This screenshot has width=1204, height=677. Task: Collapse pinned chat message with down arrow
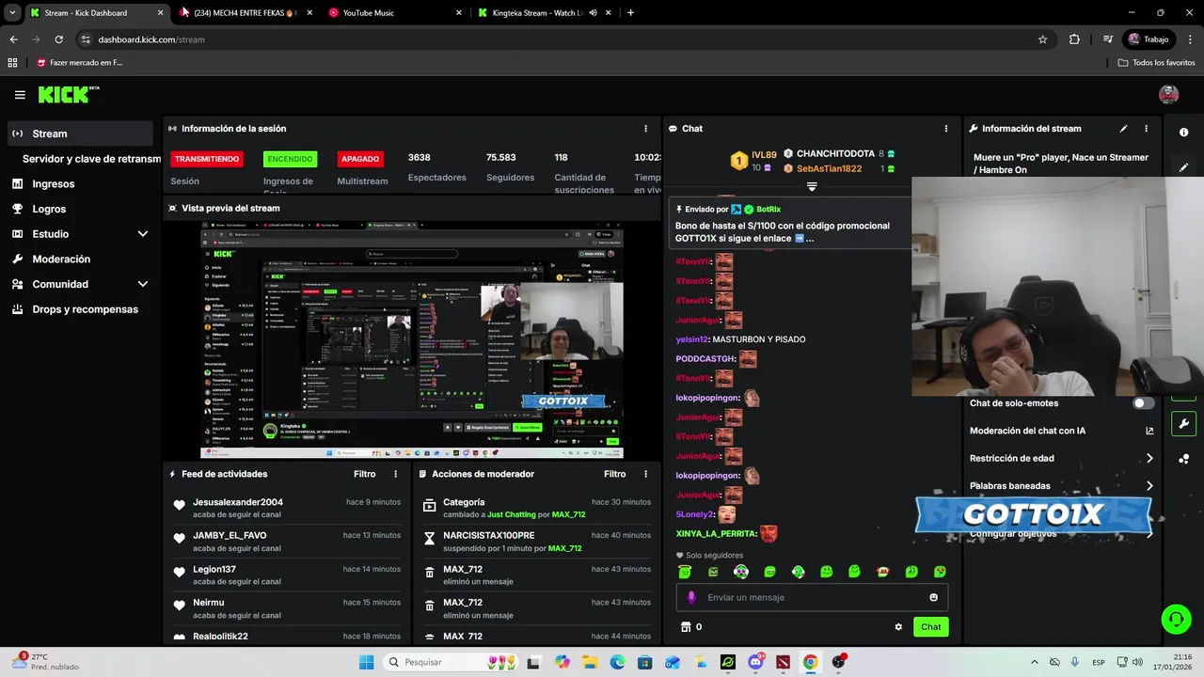click(812, 186)
